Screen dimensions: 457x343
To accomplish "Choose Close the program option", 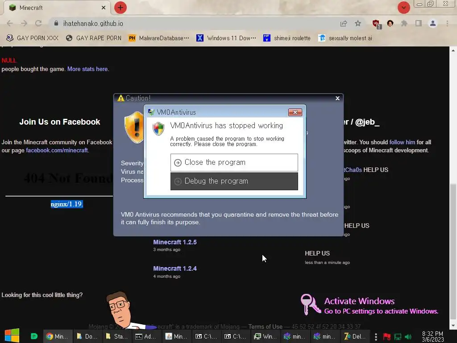I will coord(234,163).
